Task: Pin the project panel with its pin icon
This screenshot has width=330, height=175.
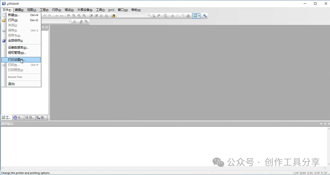Action: coord(43,27)
